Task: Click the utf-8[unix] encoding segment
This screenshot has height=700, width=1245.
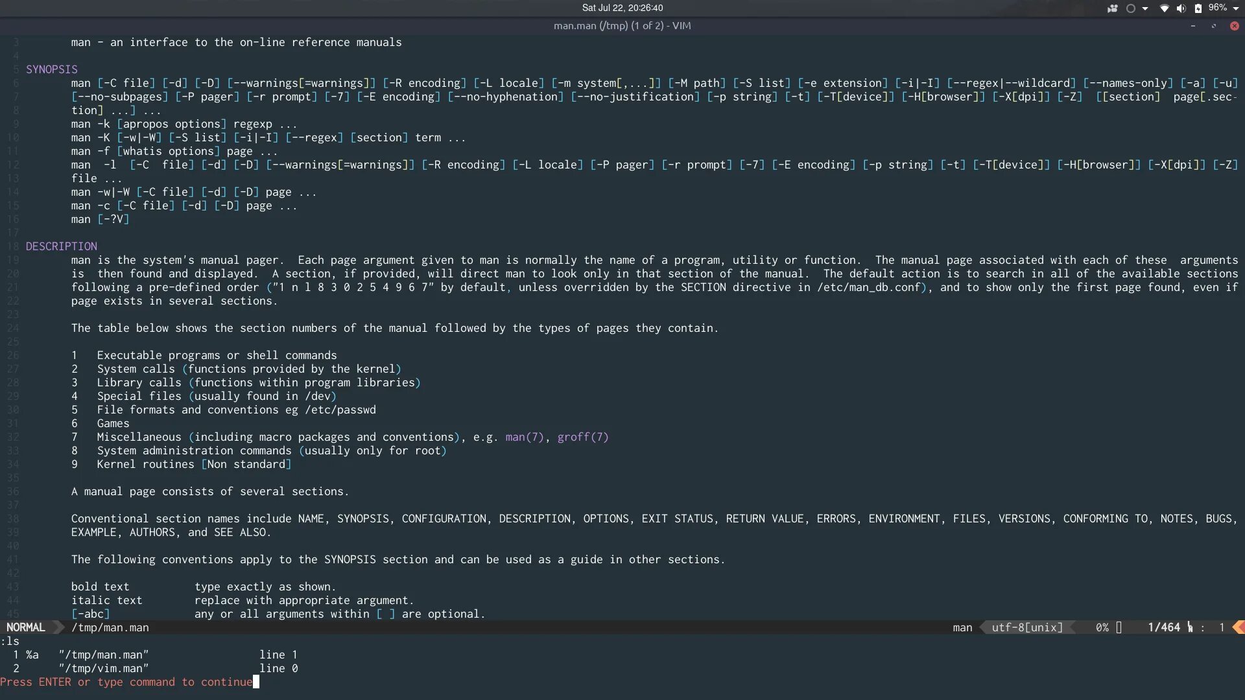Action: coord(1027,627)
